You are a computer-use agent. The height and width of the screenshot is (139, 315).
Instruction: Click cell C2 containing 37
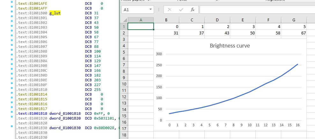point(192,33)
